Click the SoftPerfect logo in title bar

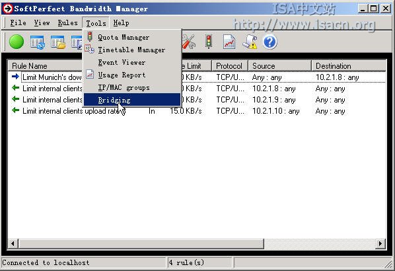7,9
